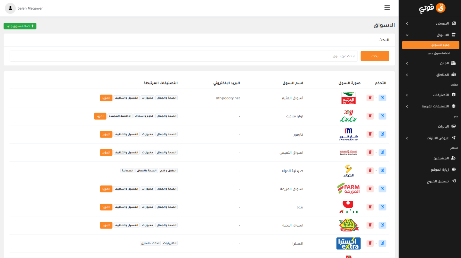Click the edit icon for كارفور row
The width and height of the screenshot is (461, 258).
pos(382,134)
